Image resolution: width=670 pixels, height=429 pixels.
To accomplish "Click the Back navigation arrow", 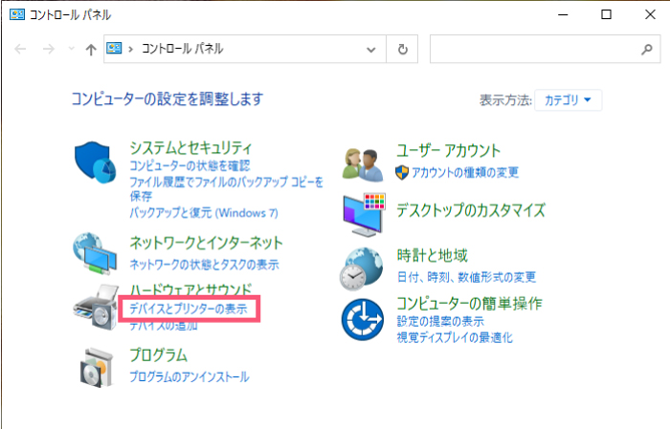I will pyautogui.click(x=20, y=49).
